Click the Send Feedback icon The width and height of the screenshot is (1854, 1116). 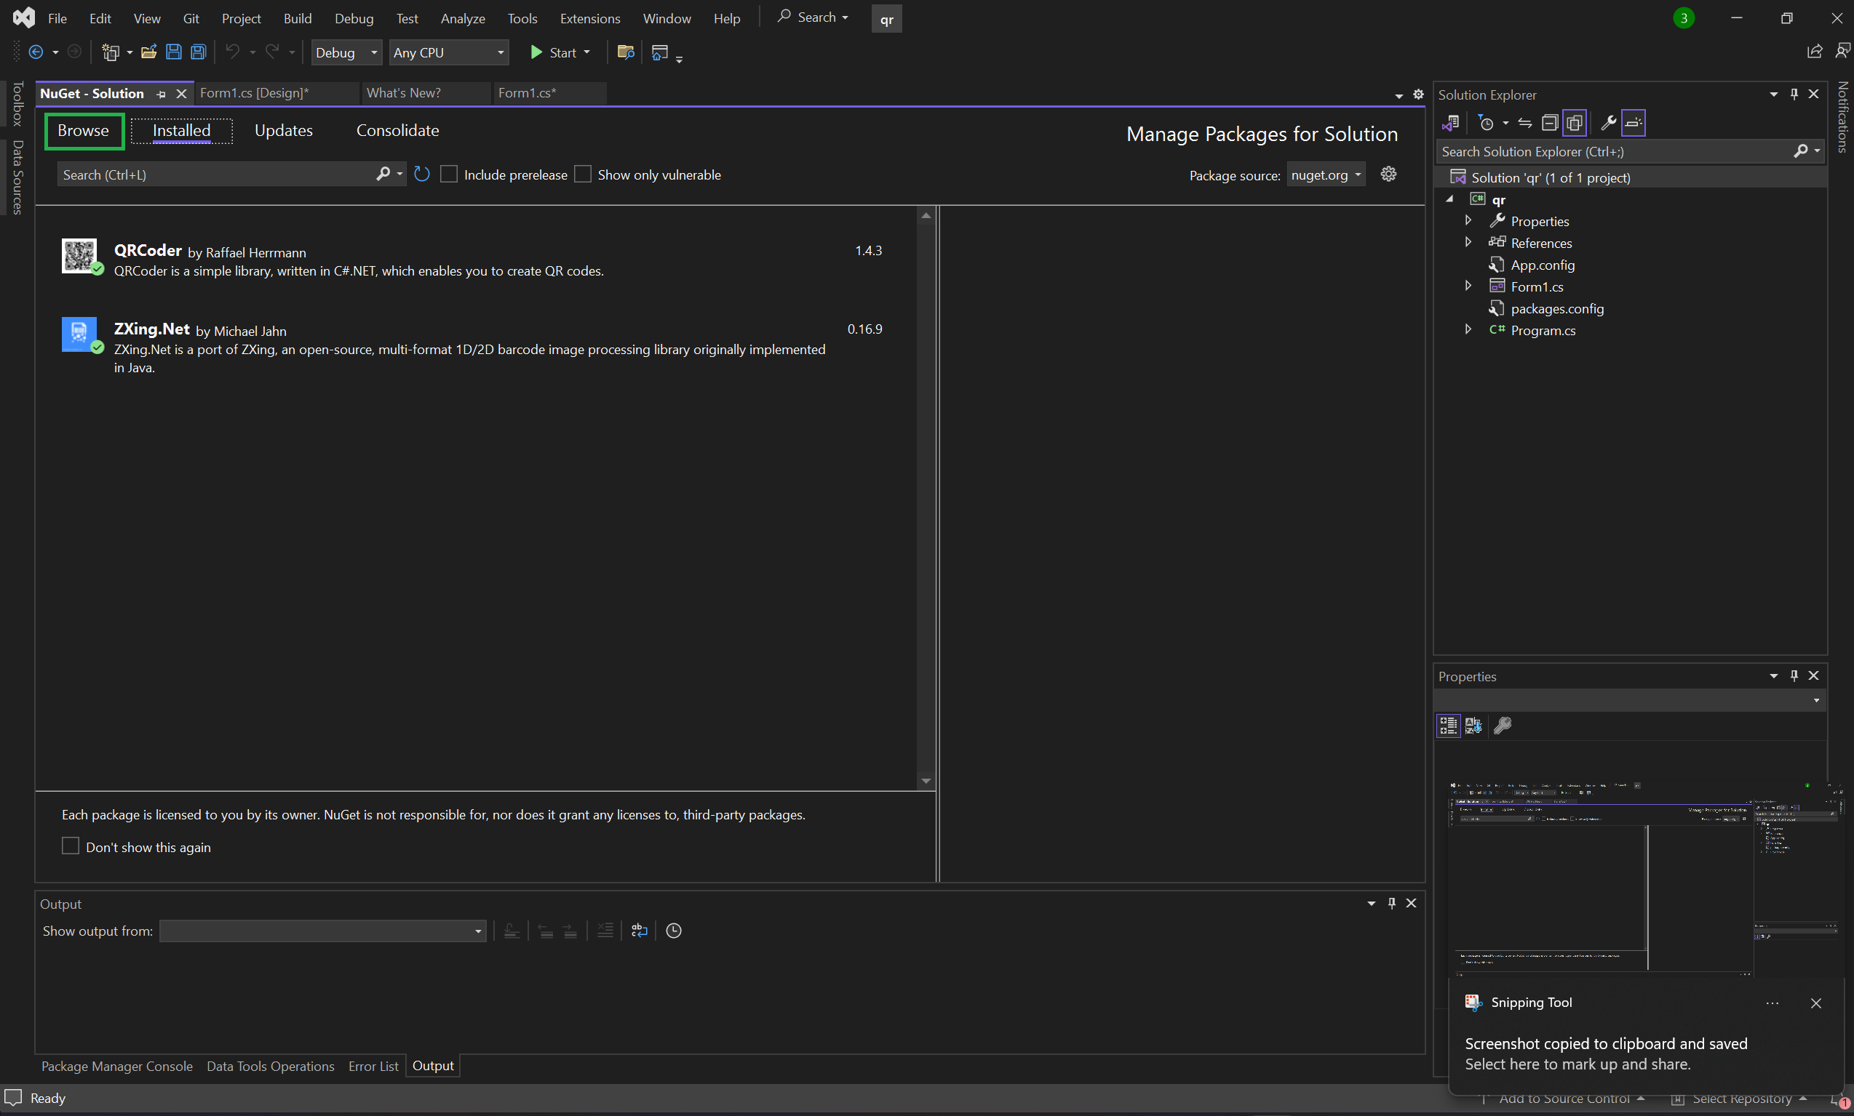tap(1842, 51)
